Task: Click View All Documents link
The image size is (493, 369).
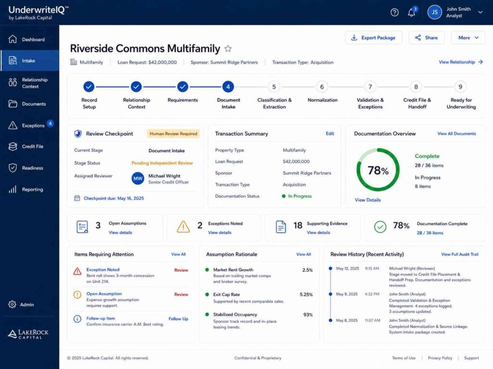Action: pyautogui.click(x=456, y=134)
